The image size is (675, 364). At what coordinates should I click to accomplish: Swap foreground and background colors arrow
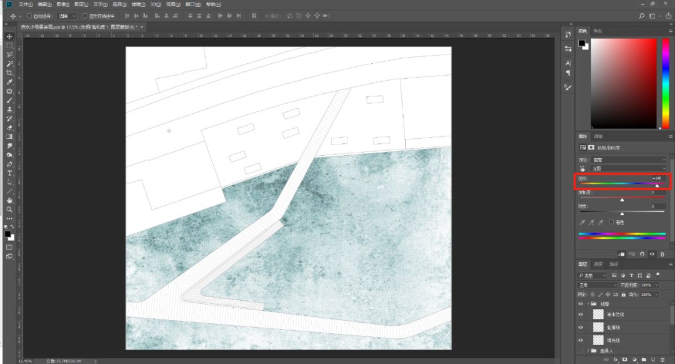point(12,227)
